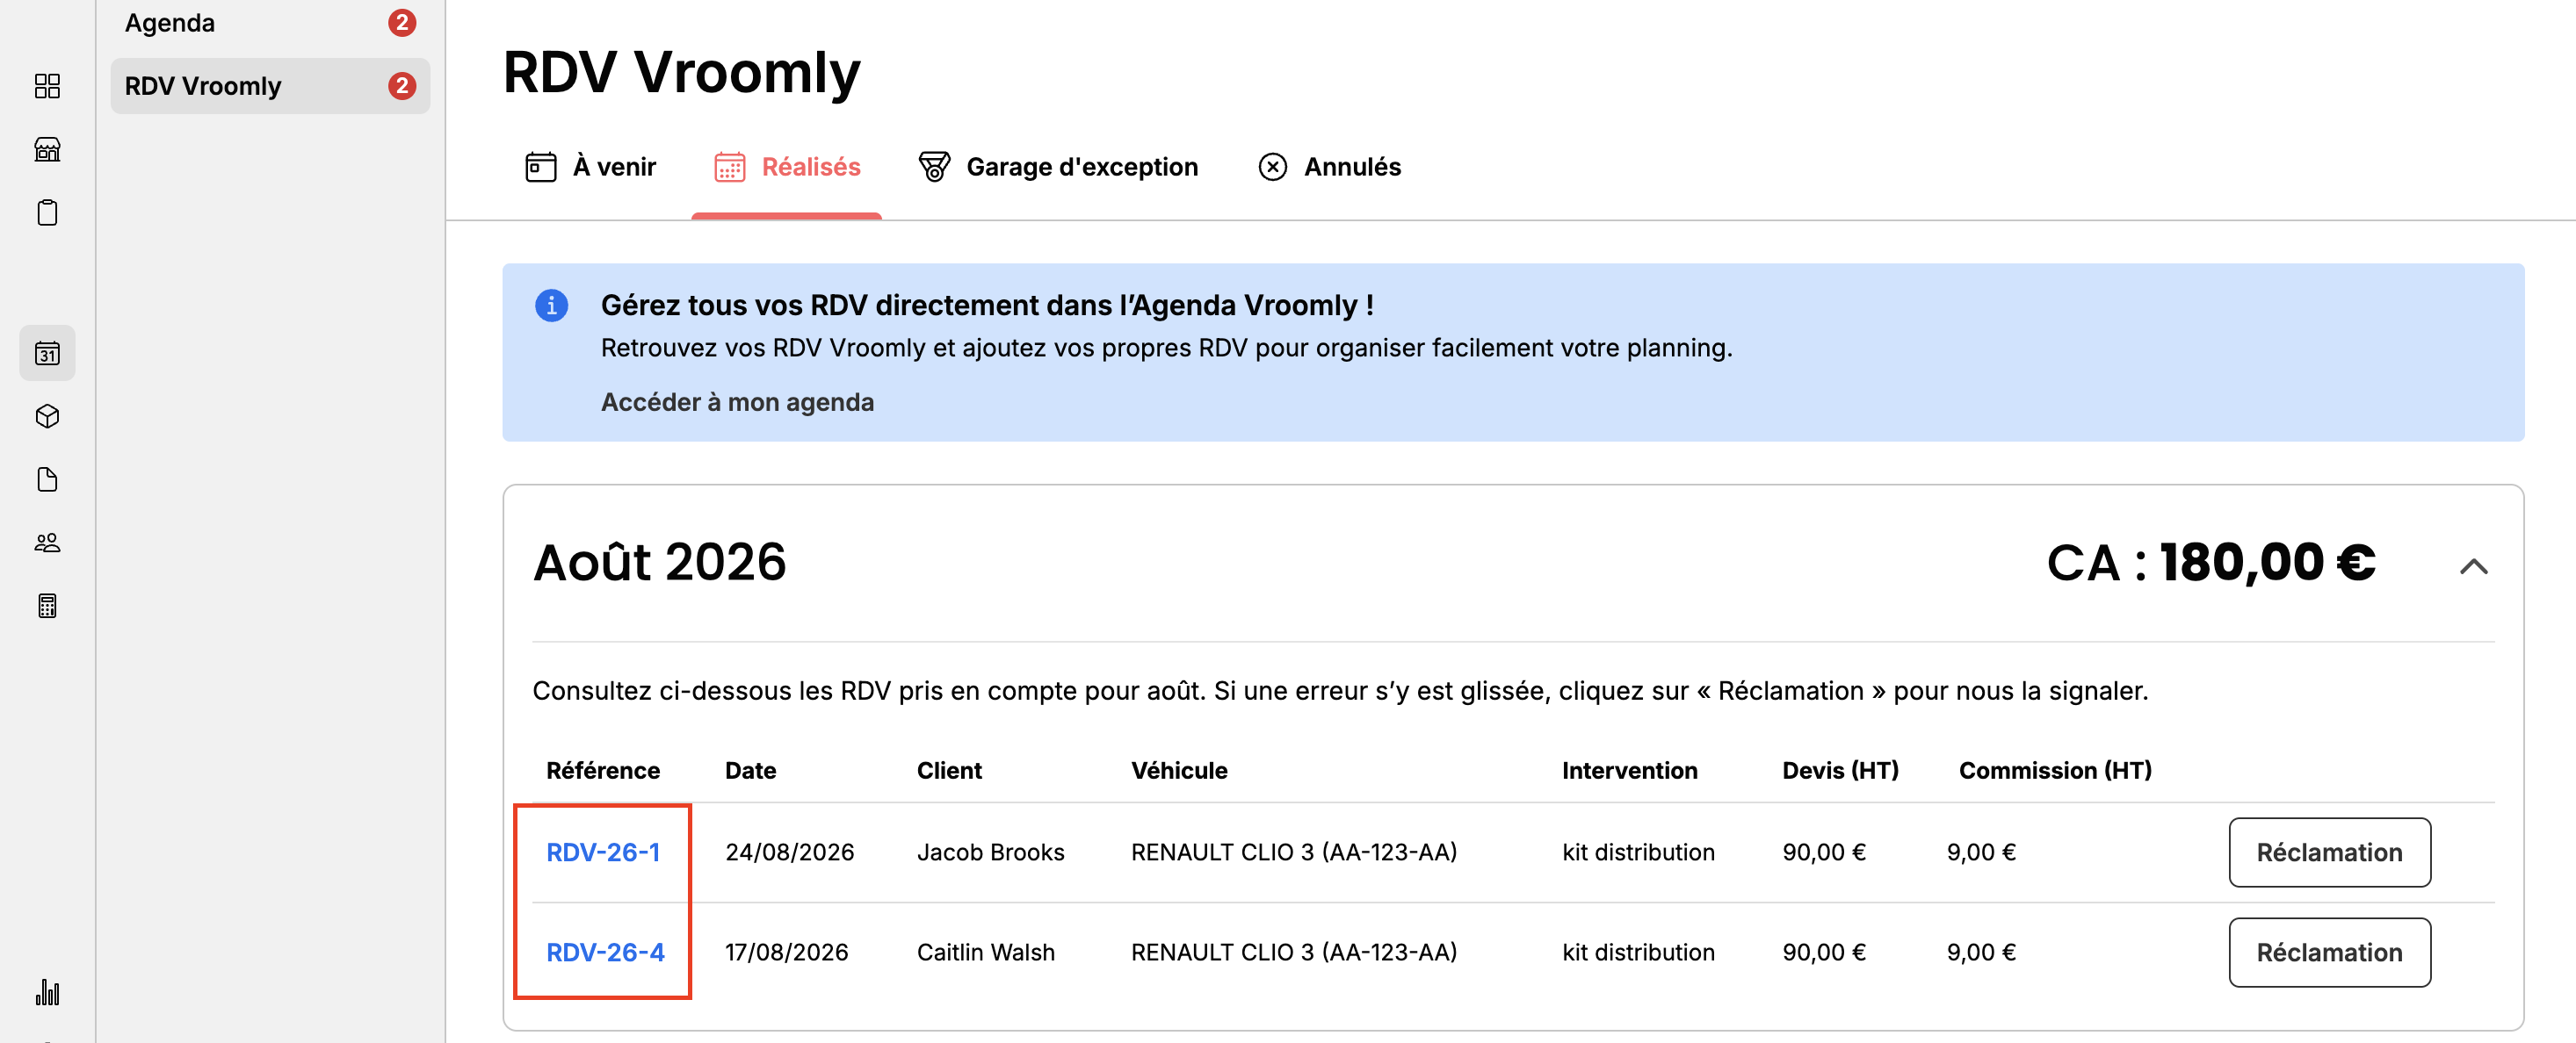This screenshot has height=1043, width=2576.
Task: Click Réclamation for Caitlin Walsh row
Action: tap(2329, 952)
